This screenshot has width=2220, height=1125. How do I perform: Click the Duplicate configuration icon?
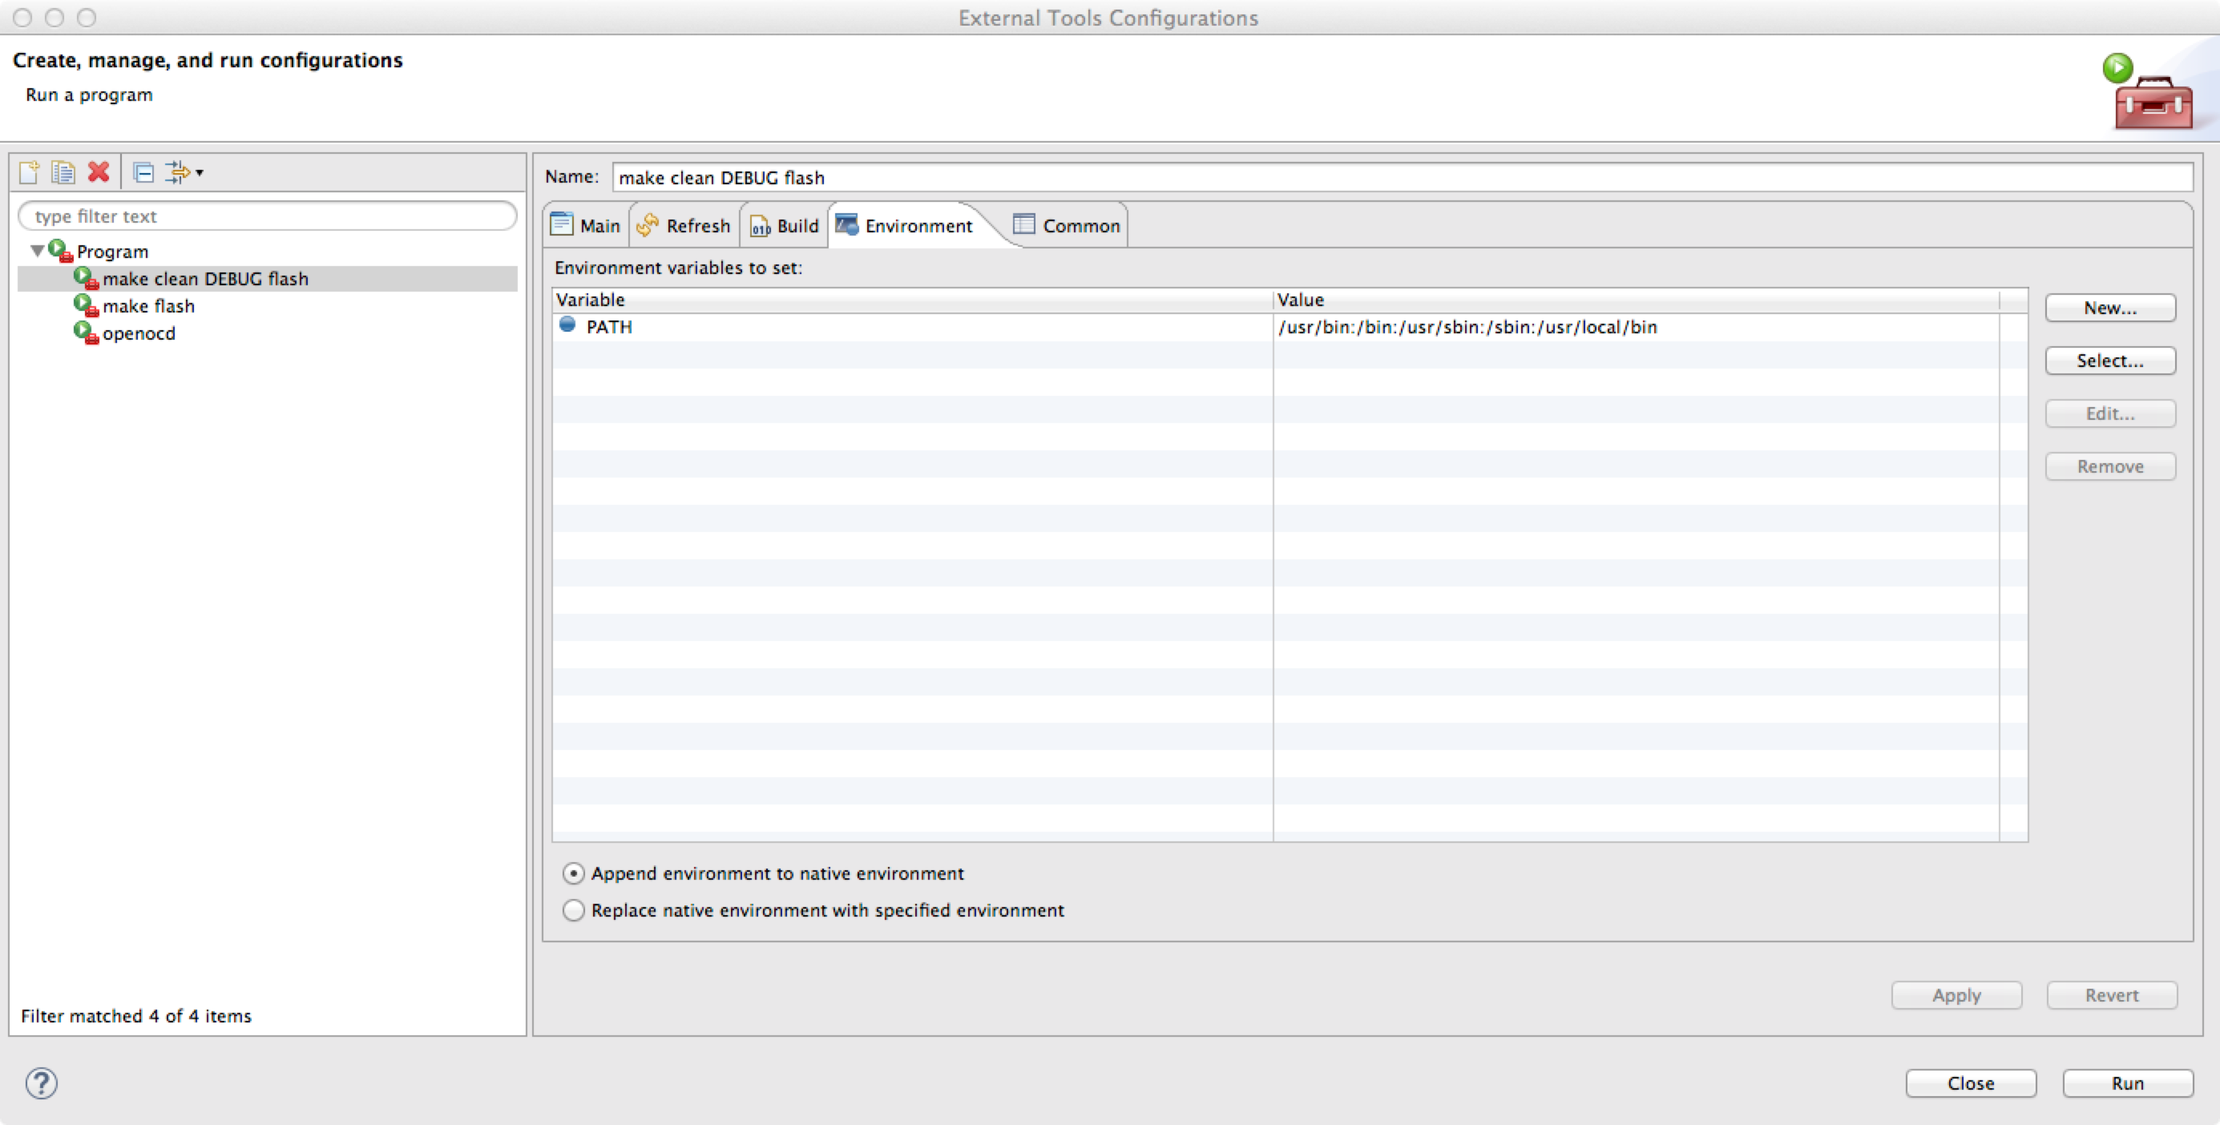point(63,172)
